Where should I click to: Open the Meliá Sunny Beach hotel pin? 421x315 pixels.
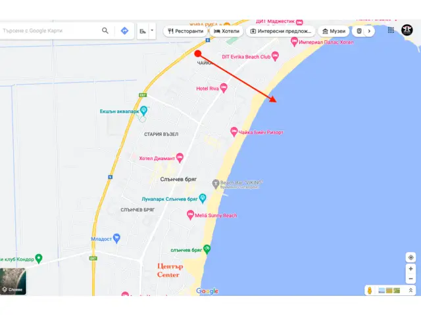click(190, 215)
